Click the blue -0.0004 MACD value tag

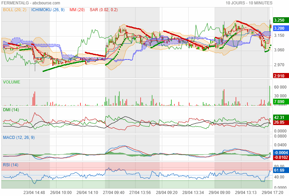click(281, 153)
